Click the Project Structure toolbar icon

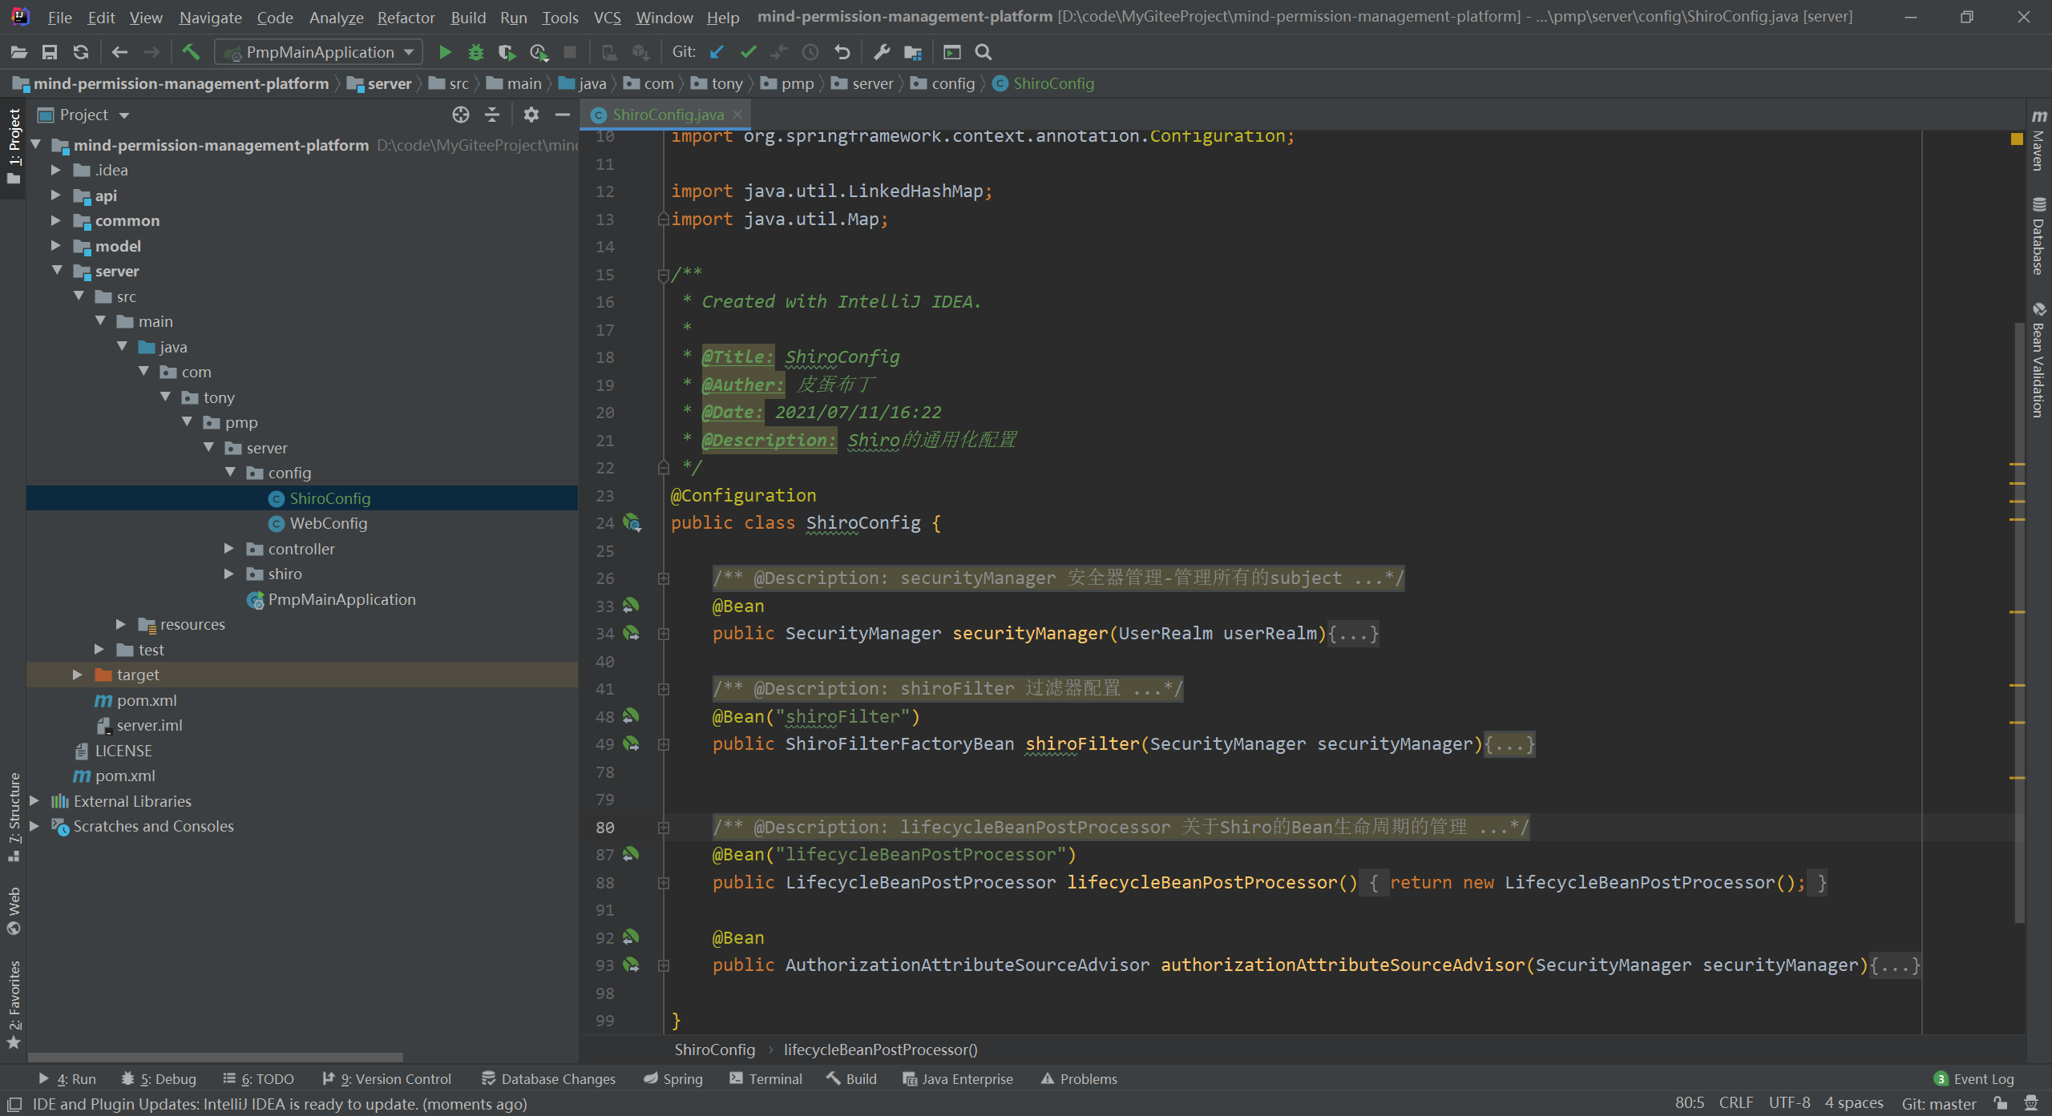click(x=913, y=52)
